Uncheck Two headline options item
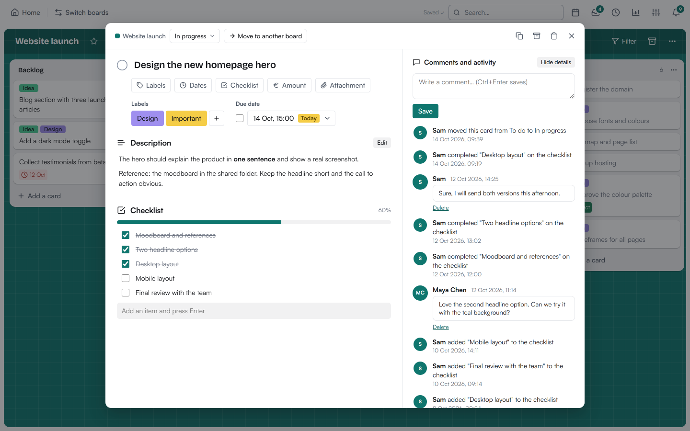The width and height of the screenshot is (690, 431). [126, 250]
